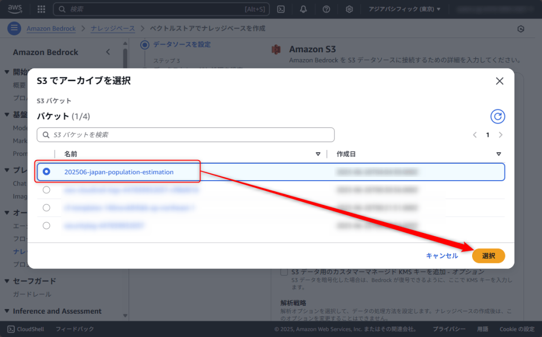Go to previous page of buckets
Viewport: 542px width, 337px height.
(475, 135)
